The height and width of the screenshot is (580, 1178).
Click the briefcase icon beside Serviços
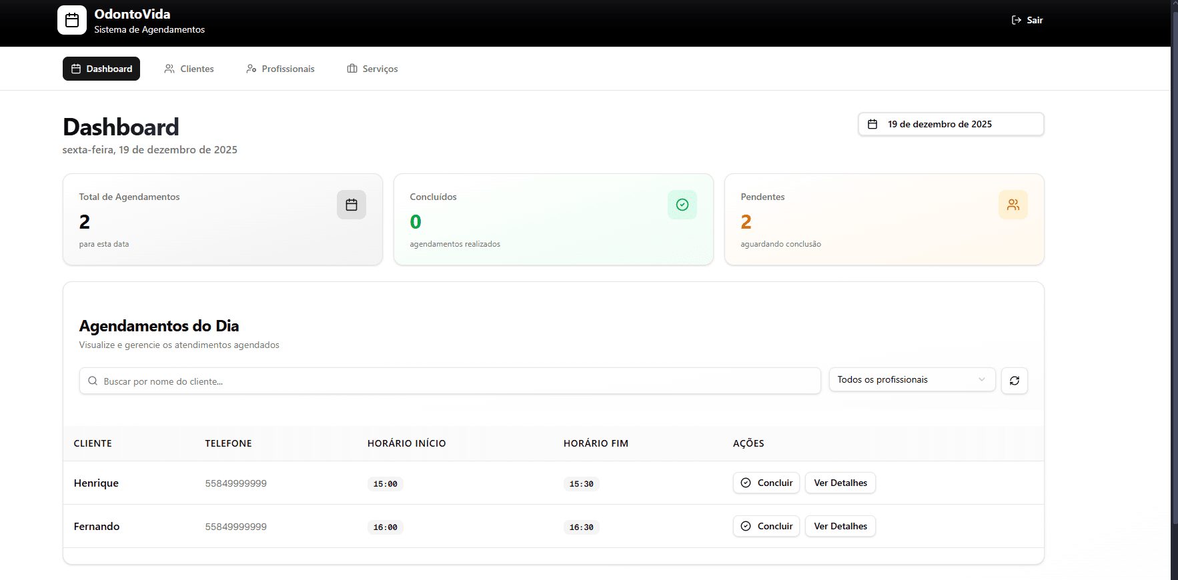click(352, 69)
